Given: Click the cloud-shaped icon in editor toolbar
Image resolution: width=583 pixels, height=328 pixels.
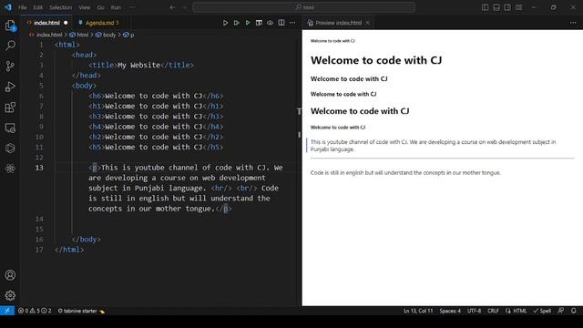Looking at the screenshot, I should pos(270,23).
